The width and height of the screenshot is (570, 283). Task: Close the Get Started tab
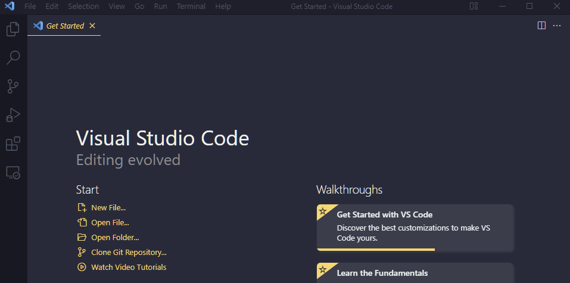92,26
